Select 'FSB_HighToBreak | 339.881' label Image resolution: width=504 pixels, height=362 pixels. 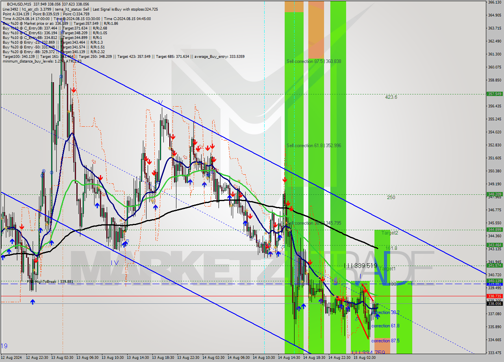pos(50,282)
